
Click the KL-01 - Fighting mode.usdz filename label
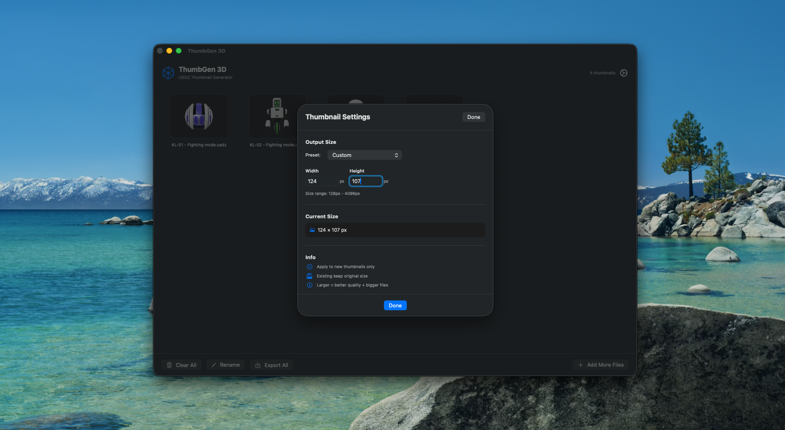point(199,145)
